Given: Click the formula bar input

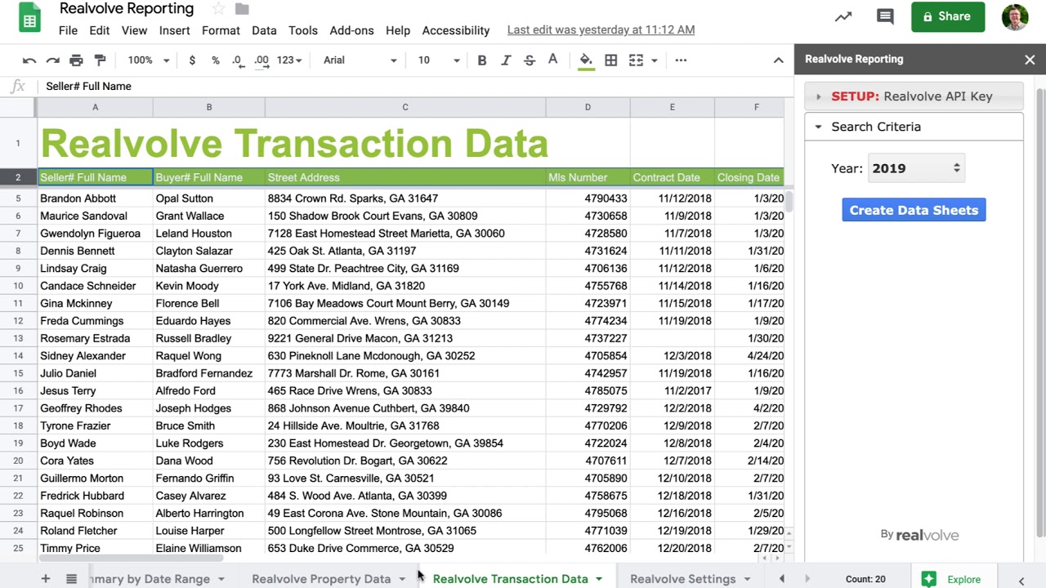Looking at the screenshot, I should tap(417, 87).
